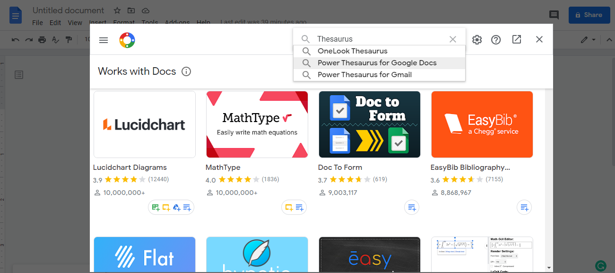
Task: Clear the Thesaurus search field
Action: point(452,39)
